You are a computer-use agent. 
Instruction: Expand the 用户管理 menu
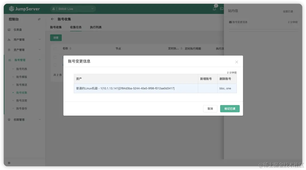click(x=24, y=40)
